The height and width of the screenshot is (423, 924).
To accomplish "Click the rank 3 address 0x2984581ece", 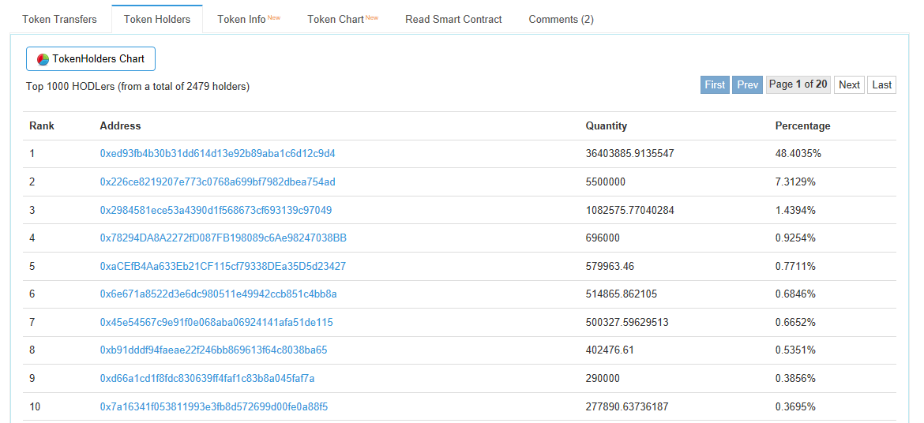I will [x=216, y=210].
